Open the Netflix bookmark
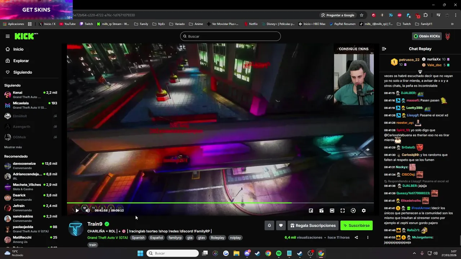This screenshot has width=461, height=259. tap(251, 24)
